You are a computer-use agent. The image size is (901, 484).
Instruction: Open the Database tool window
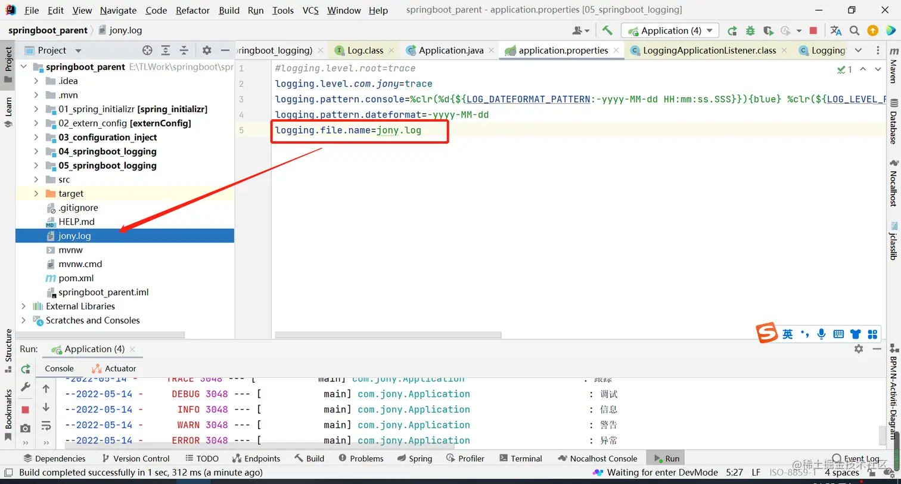pos(893,122)
